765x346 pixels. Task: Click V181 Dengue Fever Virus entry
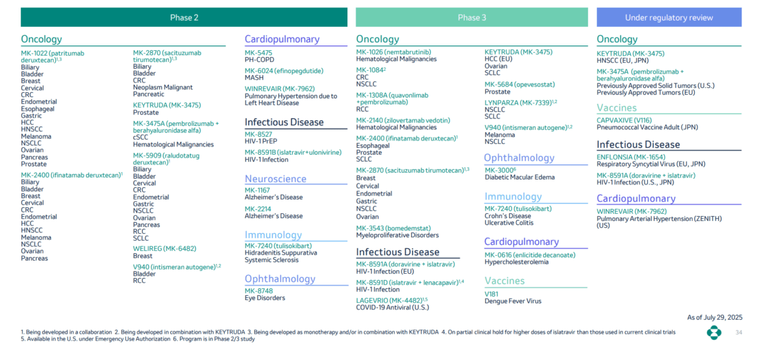point(491,294)
